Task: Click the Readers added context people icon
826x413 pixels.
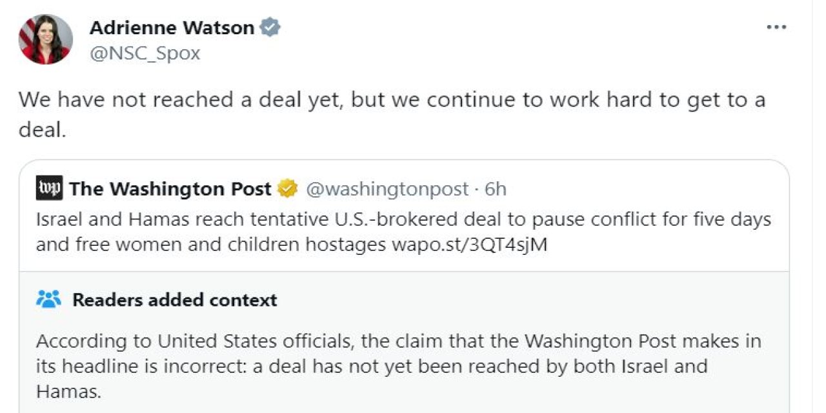Action: (49, 299)
